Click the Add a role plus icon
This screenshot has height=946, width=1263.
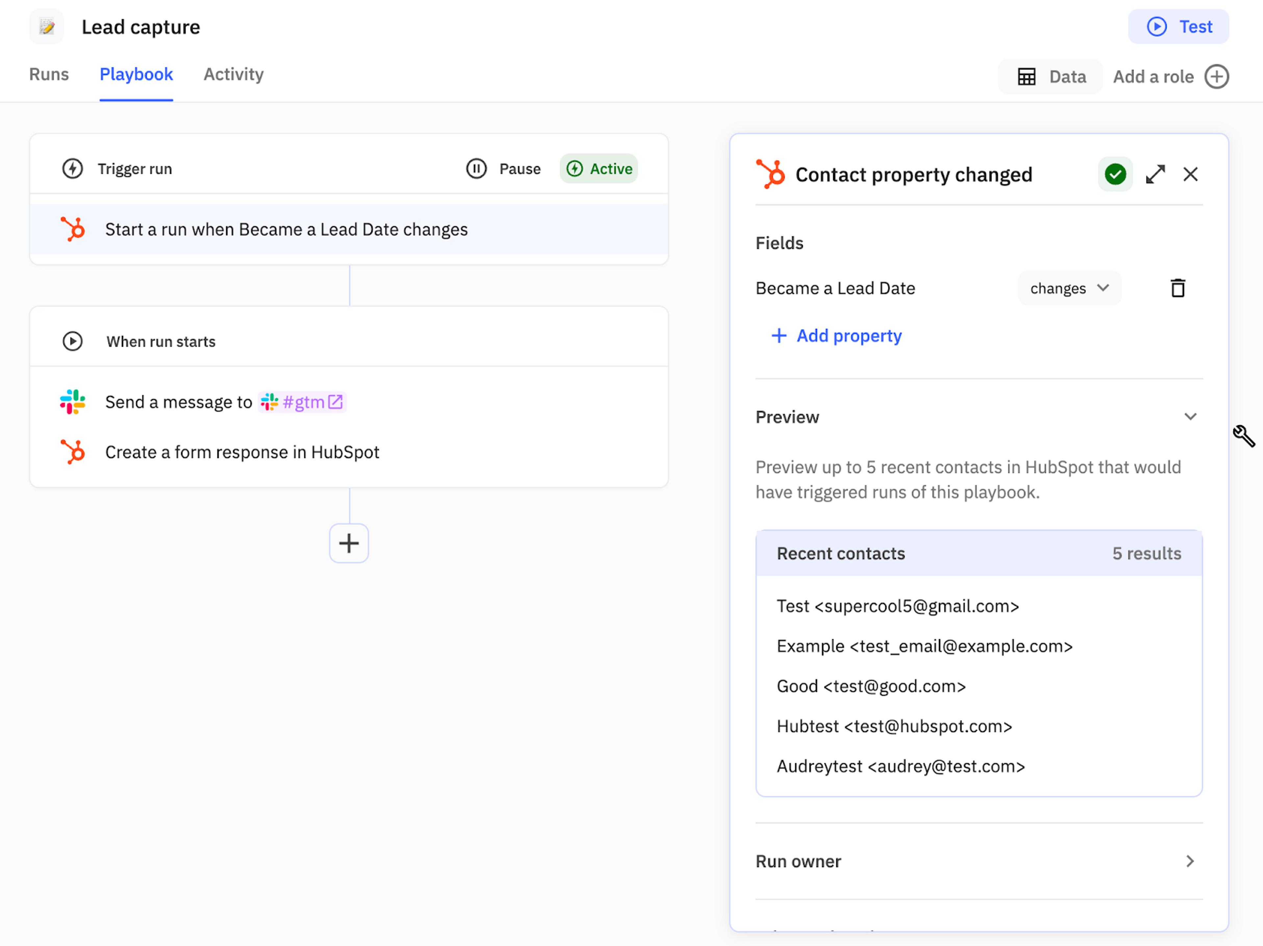tap(1216, 77)
